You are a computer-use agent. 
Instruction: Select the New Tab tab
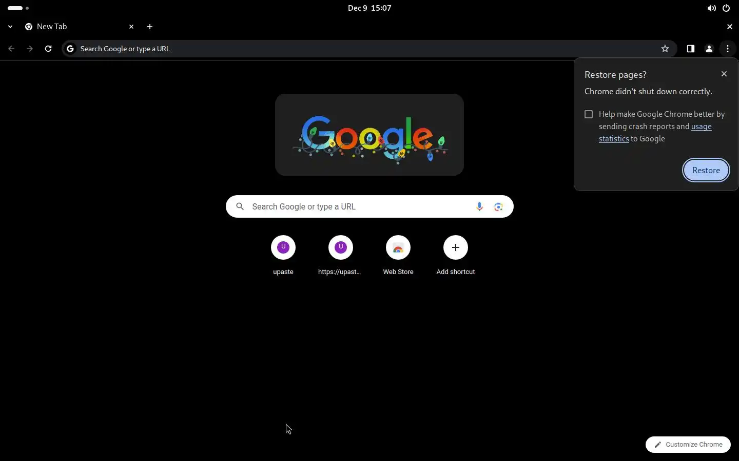click(x=80, y=27)
